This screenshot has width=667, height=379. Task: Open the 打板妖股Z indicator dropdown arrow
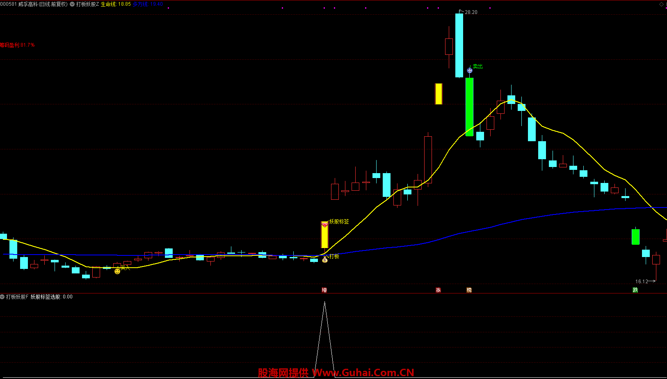73,4
